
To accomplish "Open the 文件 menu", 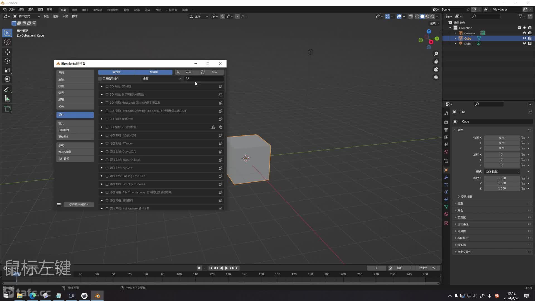I will pos(12,9).
